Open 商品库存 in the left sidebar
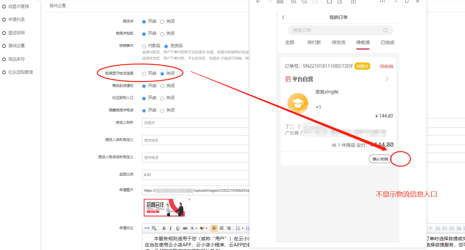465x250 pixels. click(16, 59)
